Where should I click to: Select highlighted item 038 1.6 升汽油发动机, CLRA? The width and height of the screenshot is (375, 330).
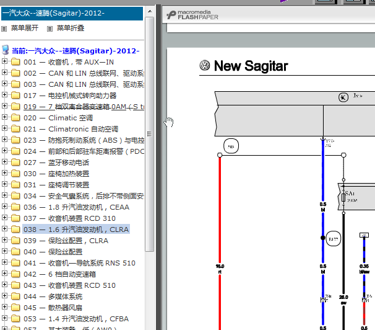[76, 230]
